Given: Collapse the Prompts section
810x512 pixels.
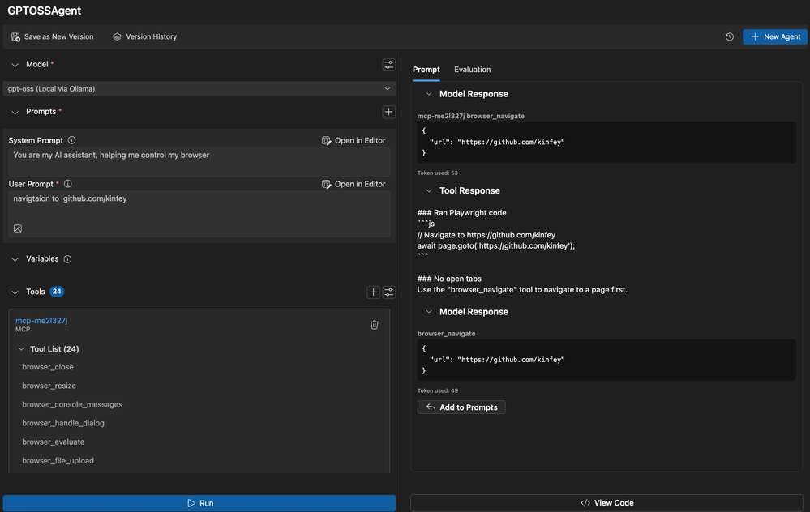Looking at the screenshot, I should pos(15,112).
